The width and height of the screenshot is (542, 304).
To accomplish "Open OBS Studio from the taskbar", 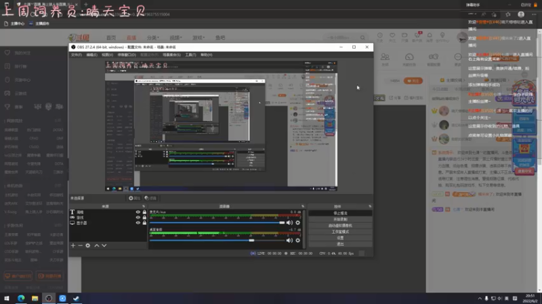I will (x=49, y=299).
